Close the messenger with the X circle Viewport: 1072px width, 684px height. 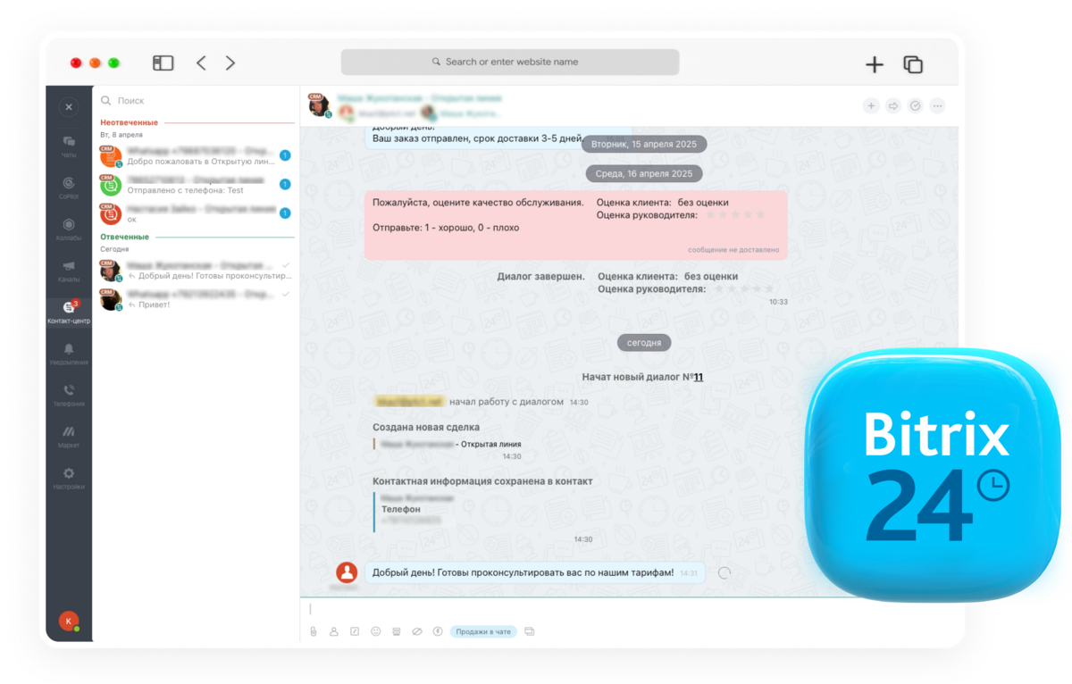tap(69, 107)
